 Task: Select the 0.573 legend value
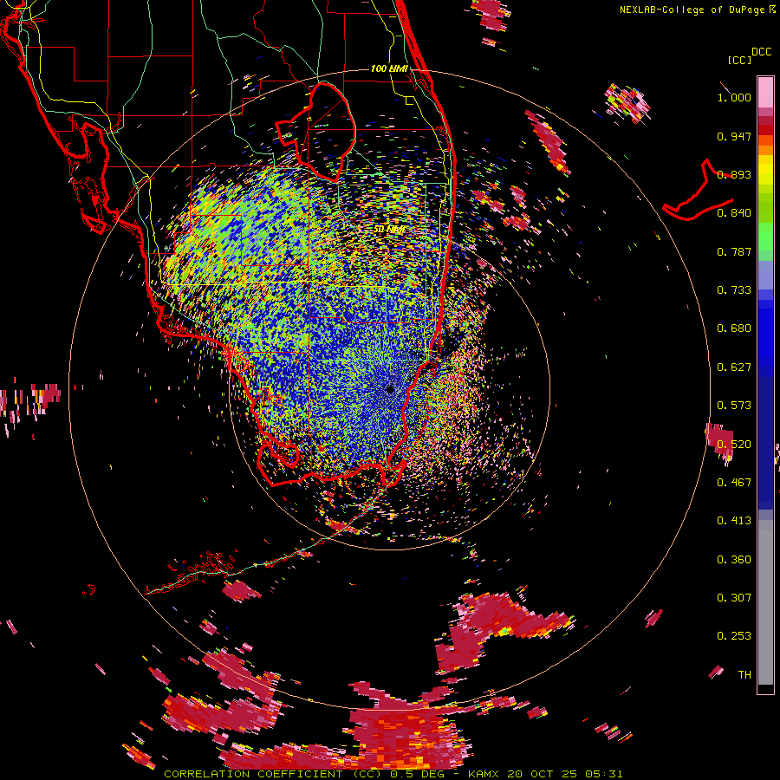734,406
